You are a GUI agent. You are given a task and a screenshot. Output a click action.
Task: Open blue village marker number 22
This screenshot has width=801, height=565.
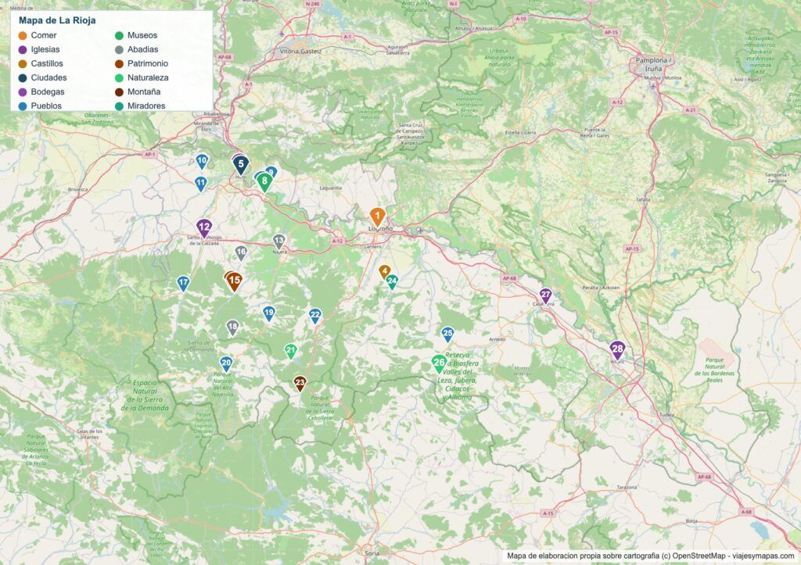click(315, 316)
